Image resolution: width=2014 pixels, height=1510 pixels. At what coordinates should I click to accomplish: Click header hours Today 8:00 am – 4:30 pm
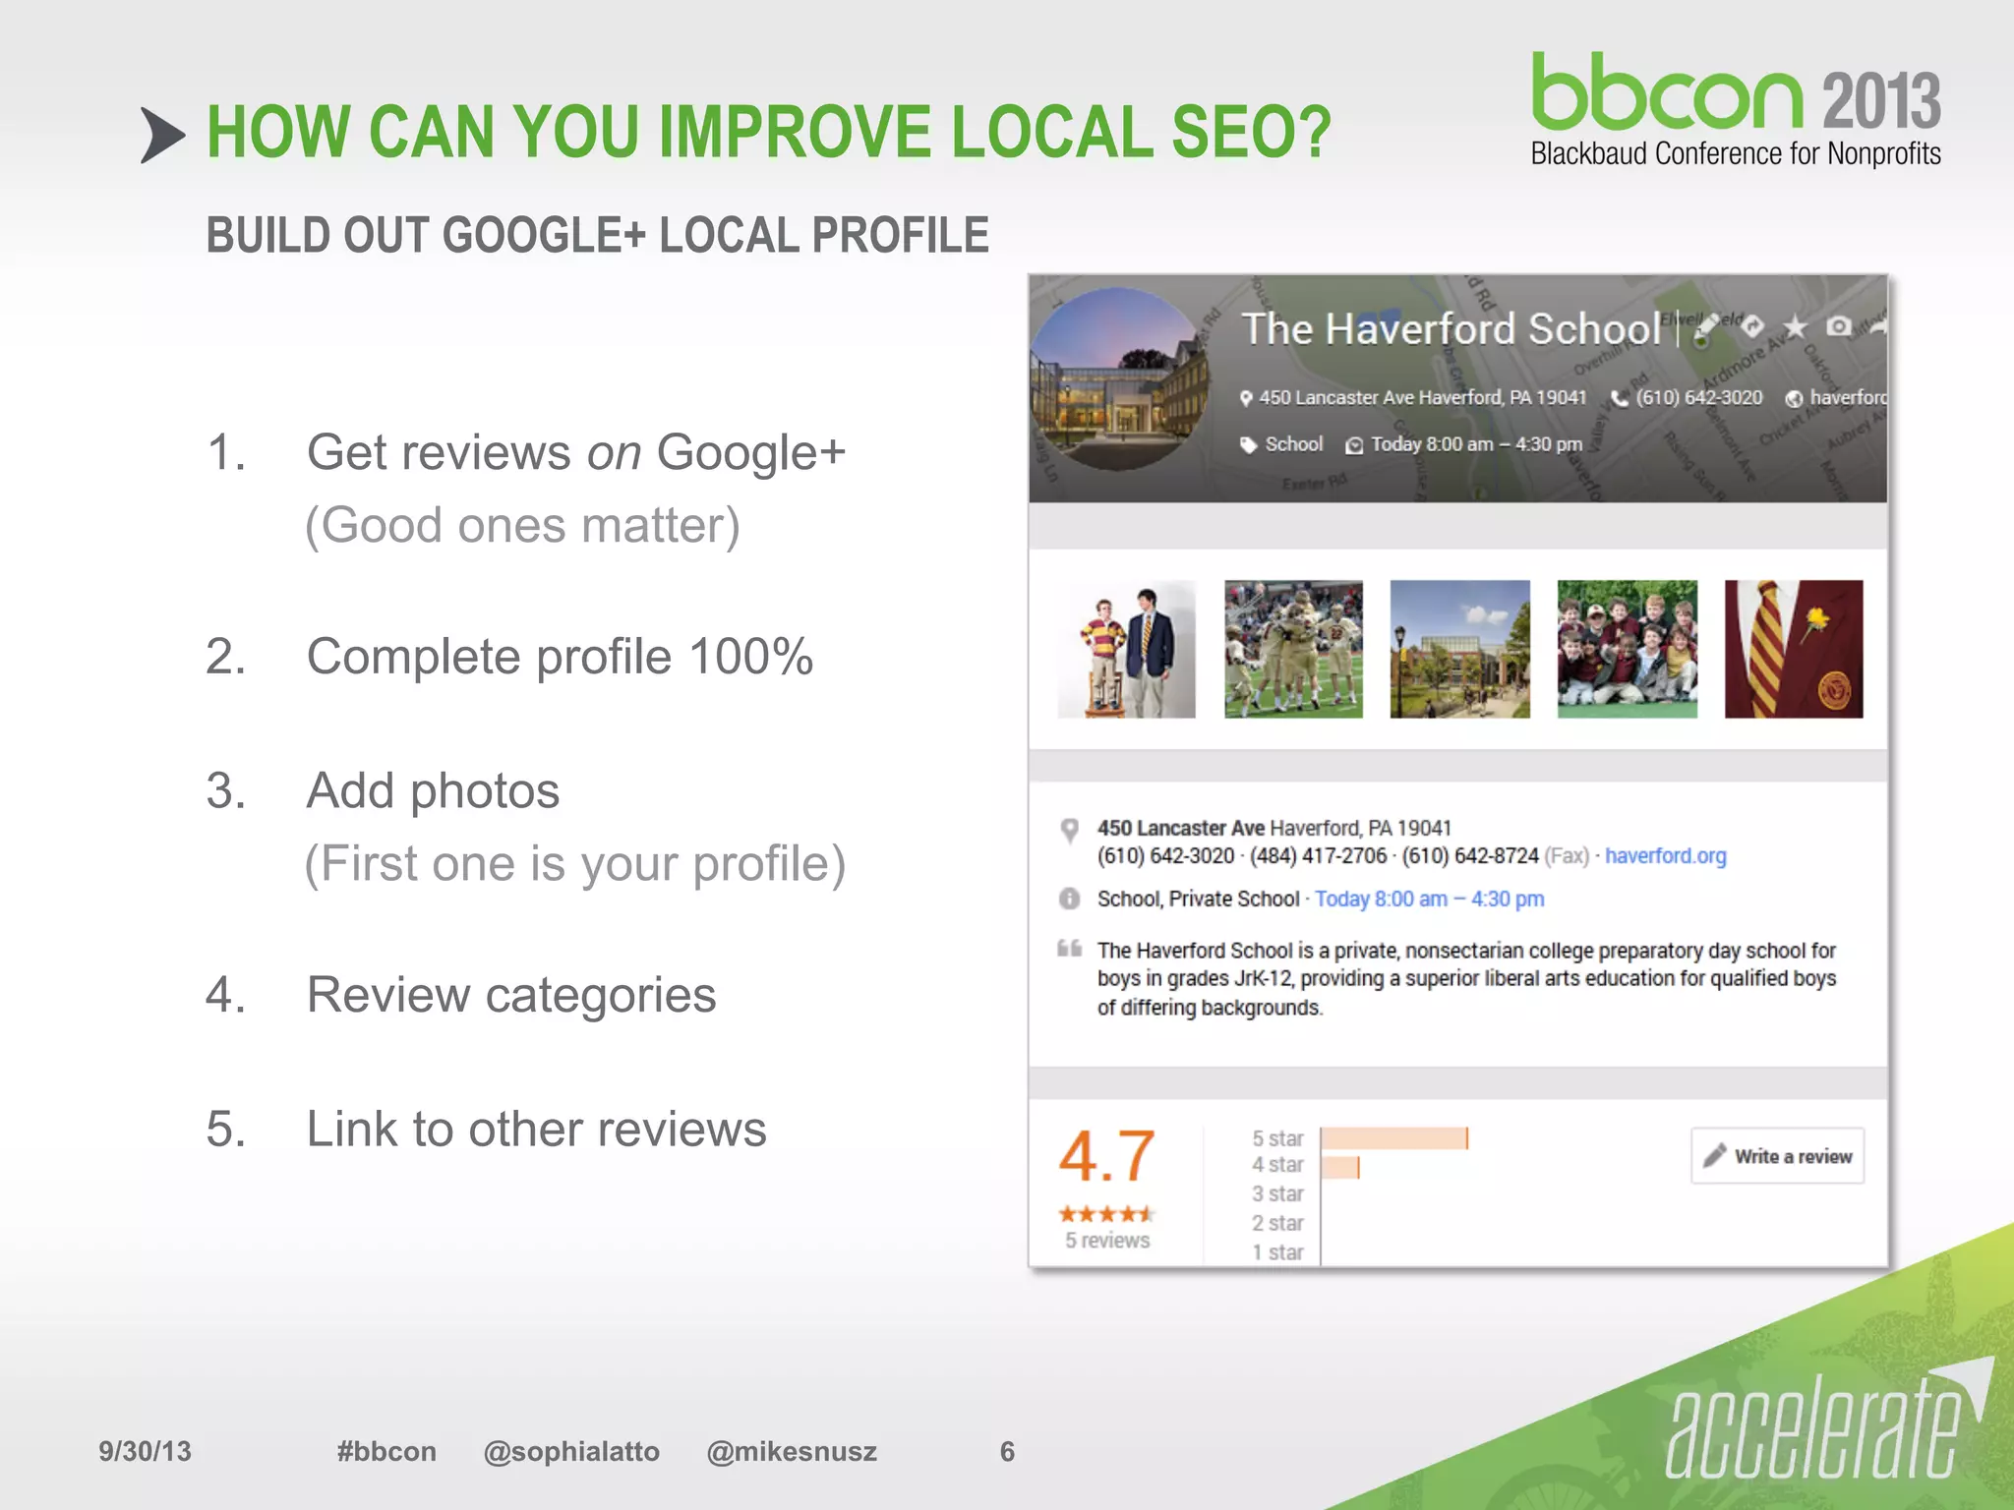[1477, 444]
